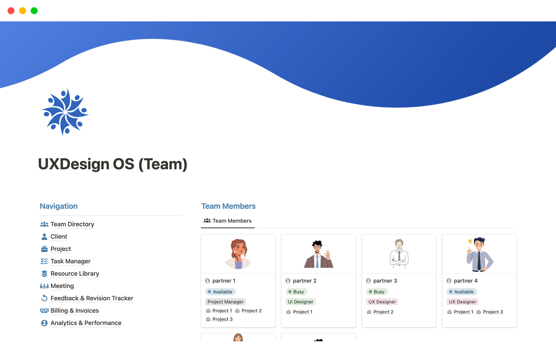Image resolution: width=556 pixels, height=347 pixels.
Task: Click the Analytics & Performance icon
Action: tap(44, 323)
